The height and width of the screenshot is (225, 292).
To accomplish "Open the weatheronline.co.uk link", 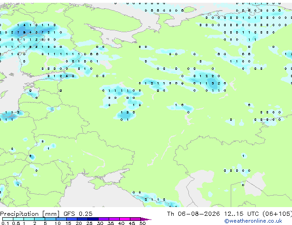I will [x=253, y=221].
